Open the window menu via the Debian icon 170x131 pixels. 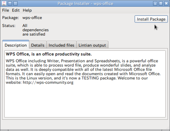4,4
